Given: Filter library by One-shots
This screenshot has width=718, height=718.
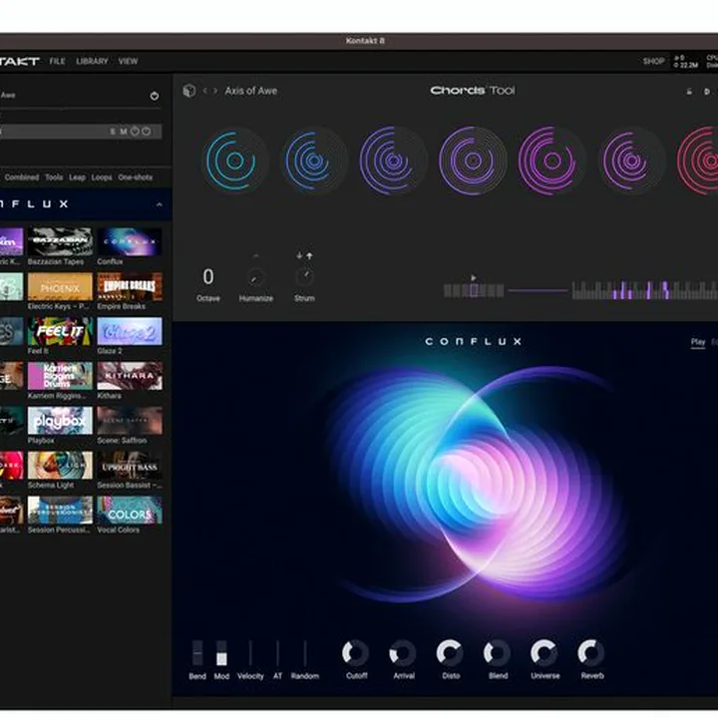Looking at the screenshot, I should pyautogui.click(x=135, y=178).
